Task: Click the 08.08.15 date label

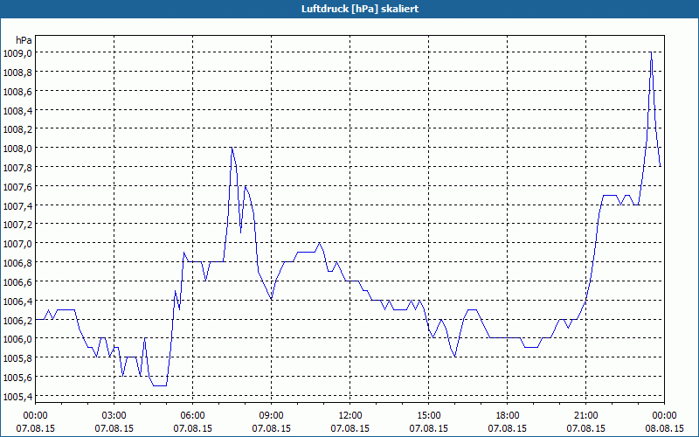Action: pos(664,428)
